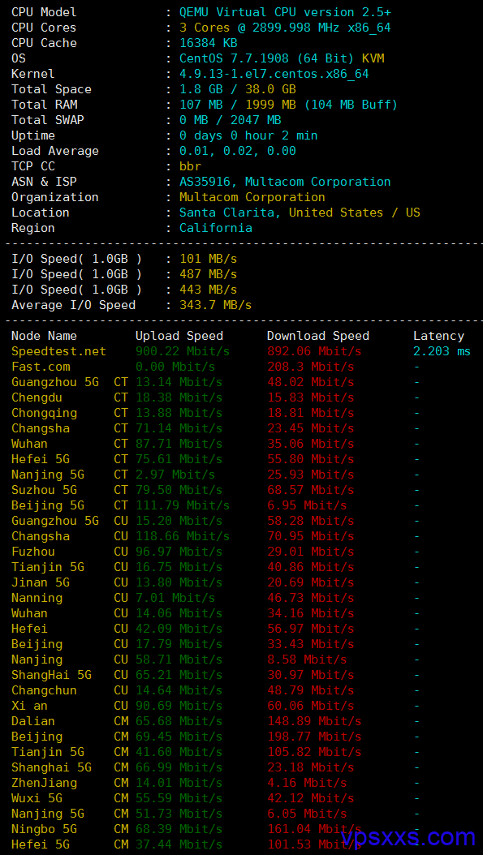
Task: Click the Upload Speed column header
Action: (x=179, y=336)
